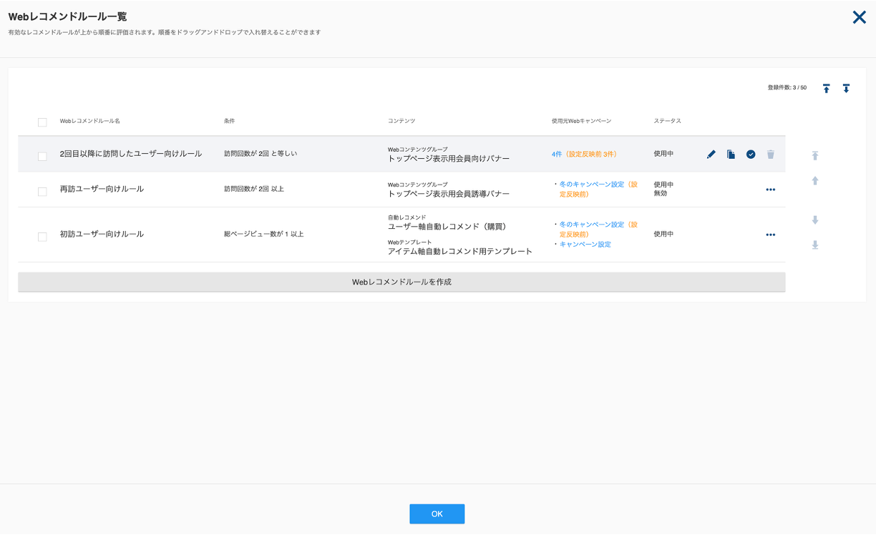The height and width of the screenshot is (535, 876).
Task: Close the Webレコメンドルール一覧 dialog with the X
Action: point(860,17)
